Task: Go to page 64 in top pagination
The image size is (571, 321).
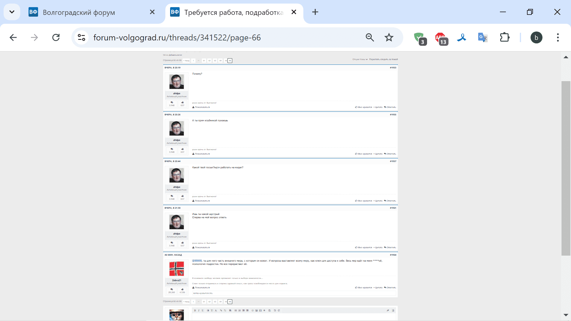Action: coord(220,61)
